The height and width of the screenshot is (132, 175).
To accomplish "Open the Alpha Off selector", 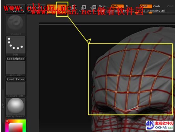I will (15, 68).
